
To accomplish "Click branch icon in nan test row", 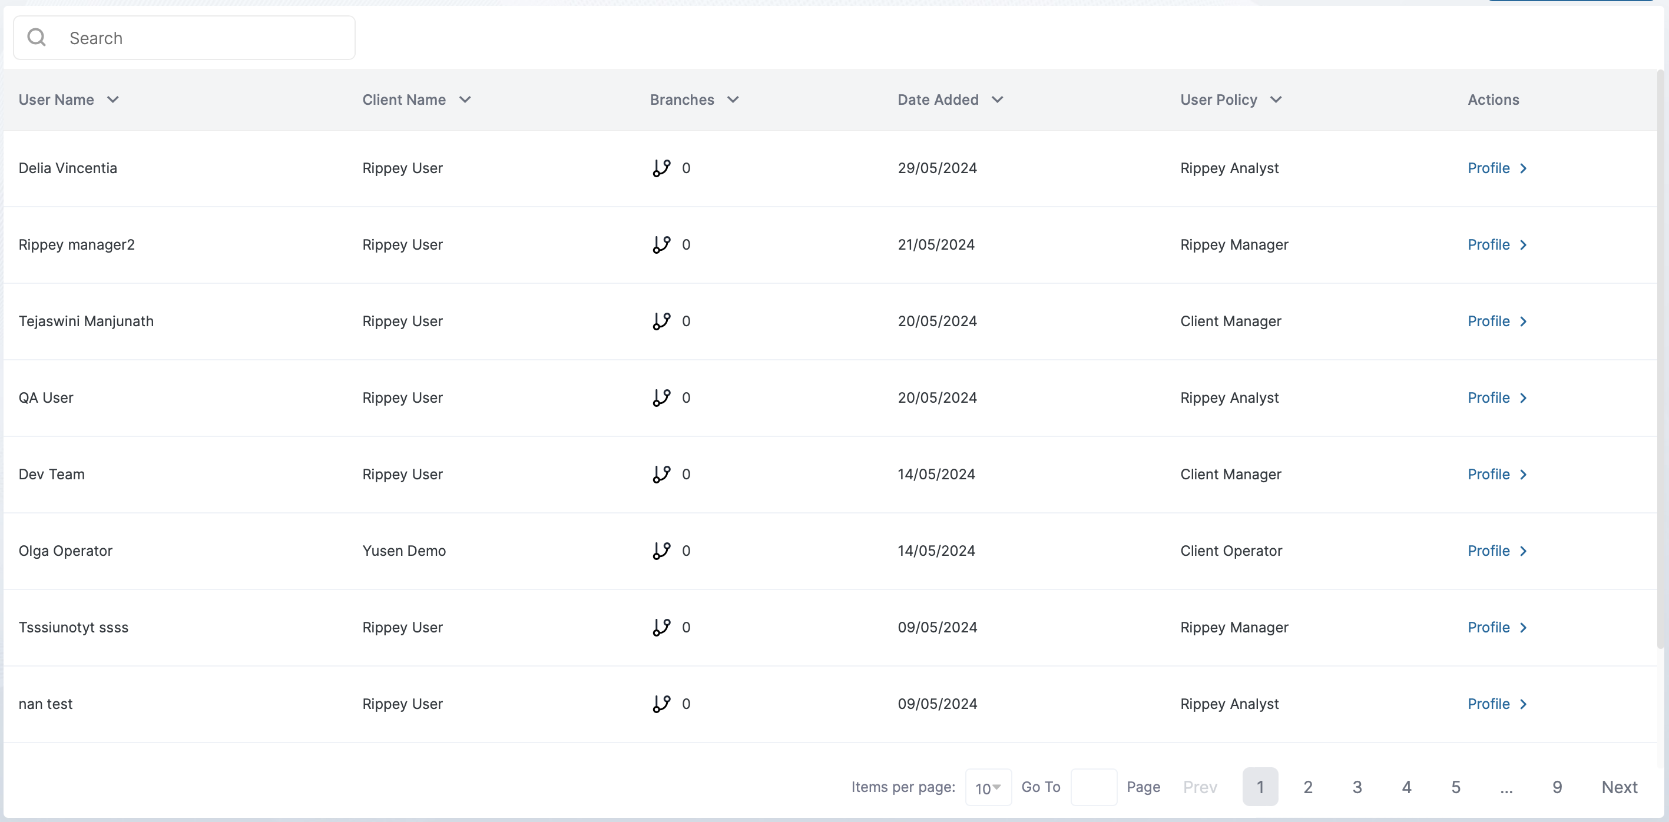I will 661,704.
